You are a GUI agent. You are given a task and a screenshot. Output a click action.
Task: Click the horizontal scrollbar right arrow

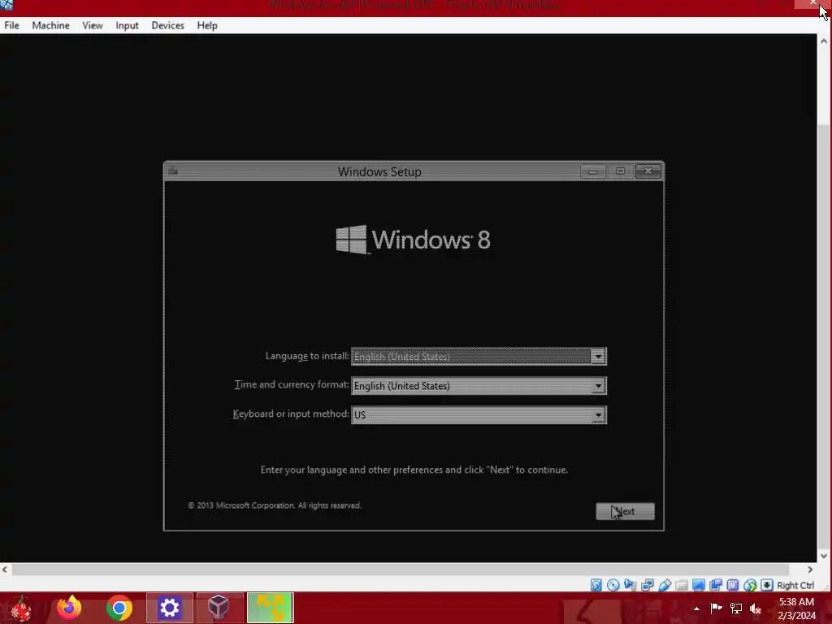click(810, 570)
